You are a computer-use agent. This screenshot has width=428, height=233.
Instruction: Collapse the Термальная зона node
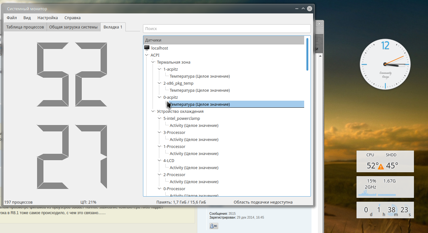point(153,62)
